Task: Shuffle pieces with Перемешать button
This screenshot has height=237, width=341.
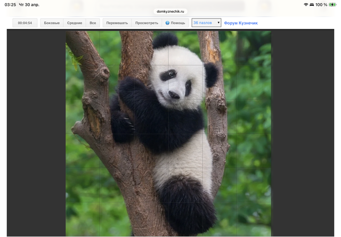Action: (x=117, y=23)
